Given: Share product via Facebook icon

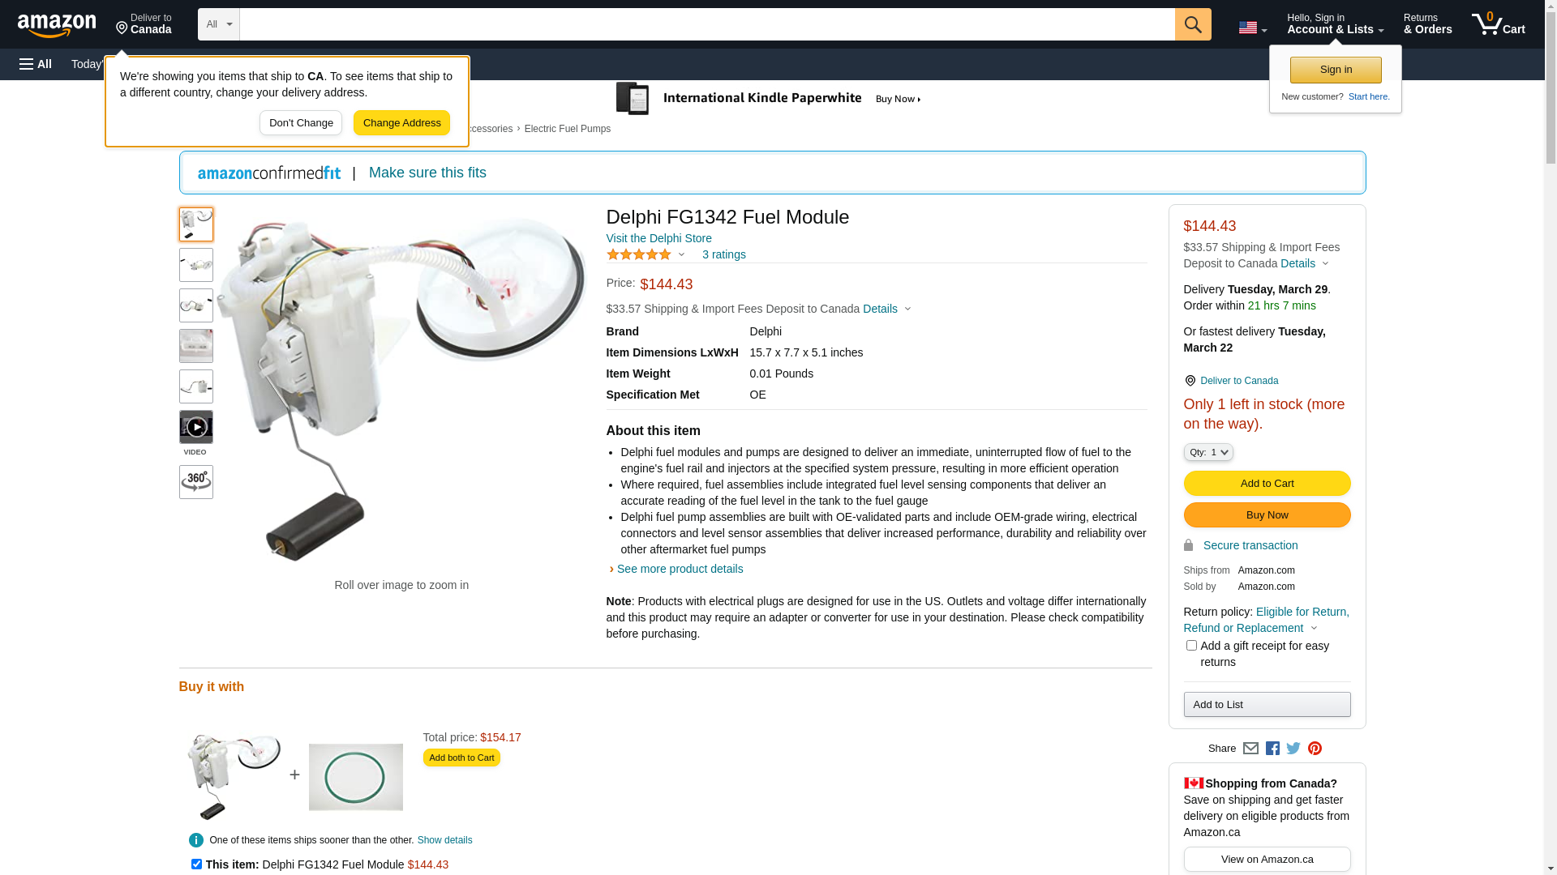Looking at the screenshot, I should [1272, 749].
